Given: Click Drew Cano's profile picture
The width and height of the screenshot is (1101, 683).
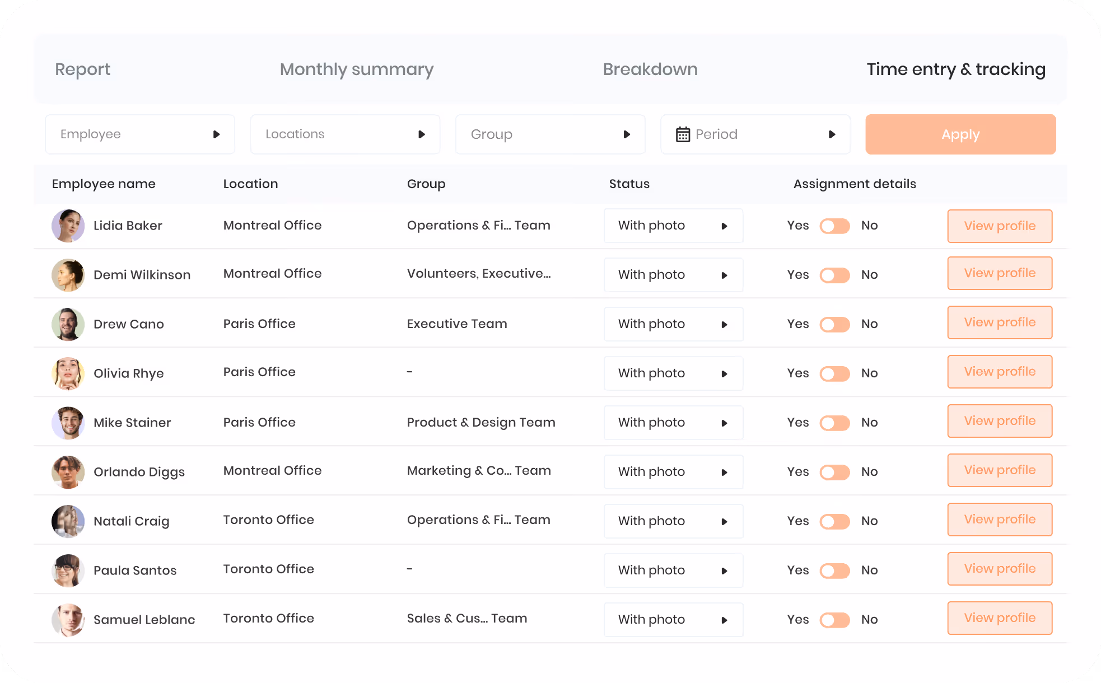Looking at the screenshot, I should (x=68, y=324).
